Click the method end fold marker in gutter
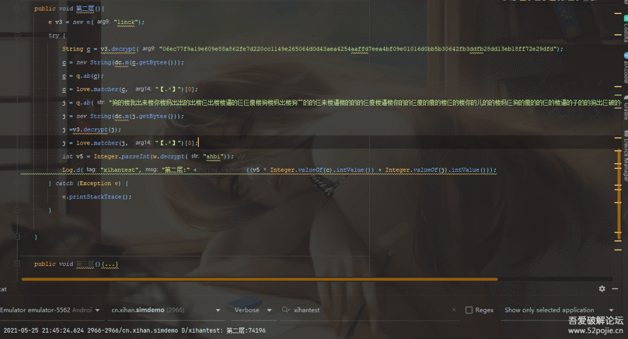The width and height of the screenshot is (628, 339). pyautogui.click(x=17, y=237)
